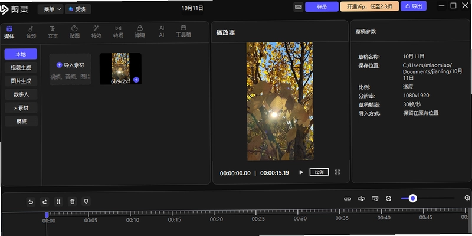Toggle the preview axis icon
The height and width of the screenshot is (236, 472).
tap(375, 199)
